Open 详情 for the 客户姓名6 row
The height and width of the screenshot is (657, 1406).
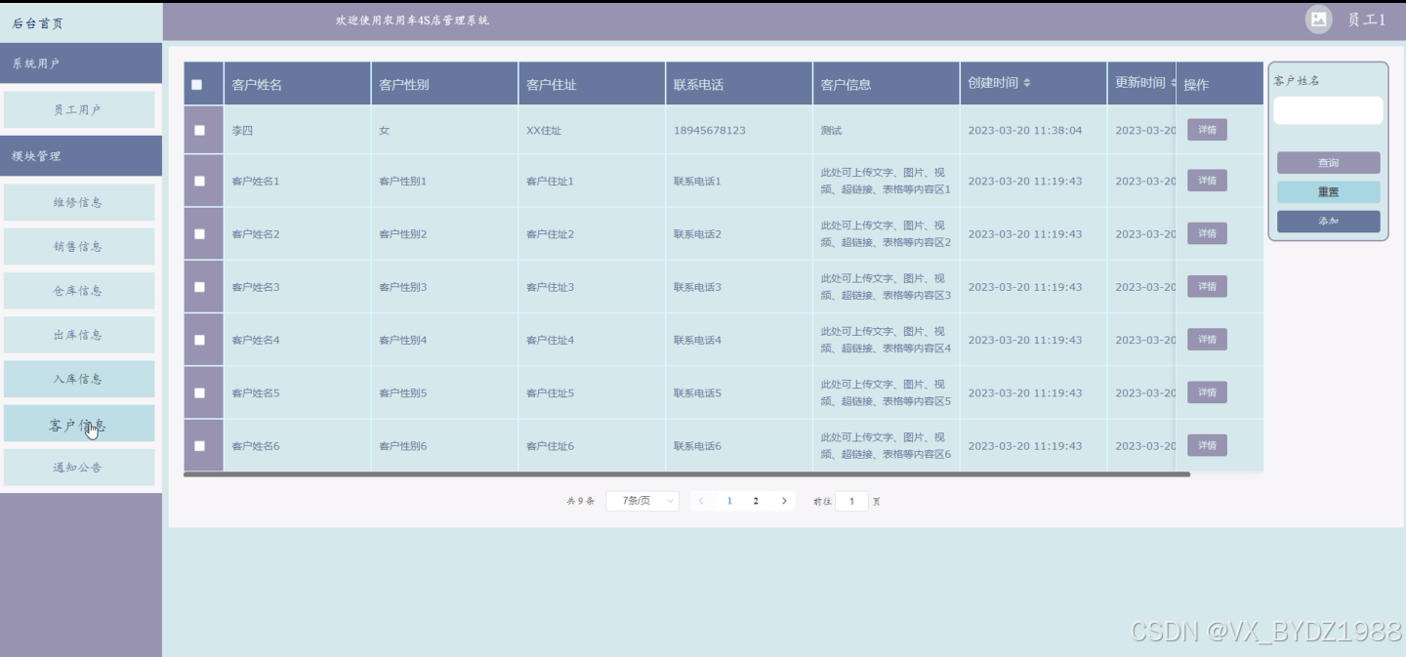(1207, 445)
